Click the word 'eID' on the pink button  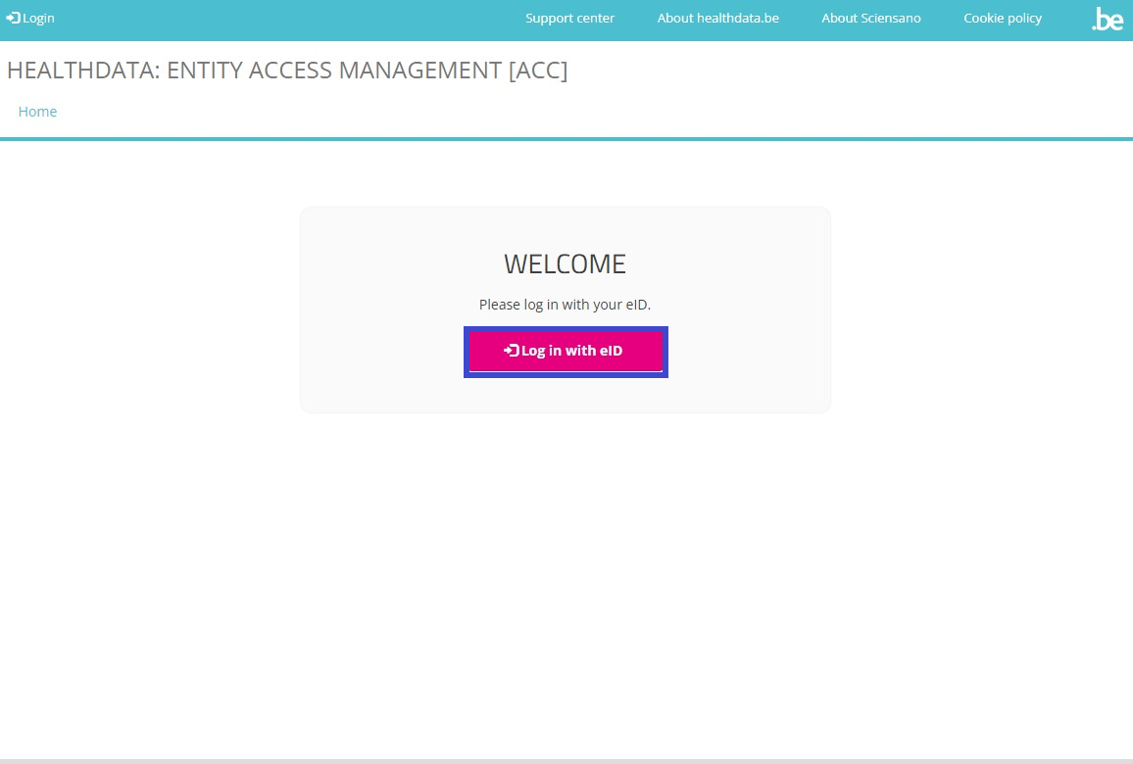point(611,351)
